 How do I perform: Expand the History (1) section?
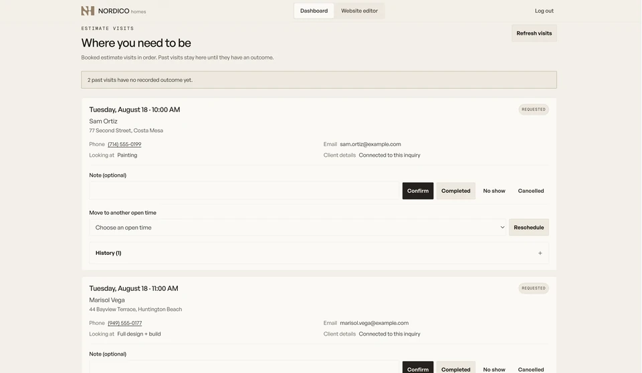point(319,253)
